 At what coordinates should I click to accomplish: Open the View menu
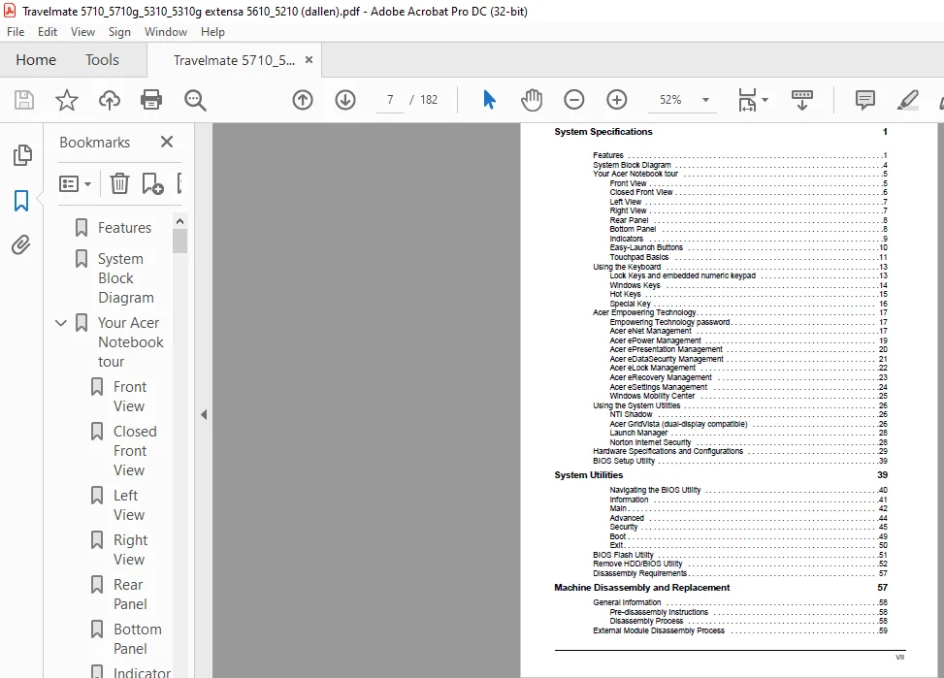click(82, 32)
